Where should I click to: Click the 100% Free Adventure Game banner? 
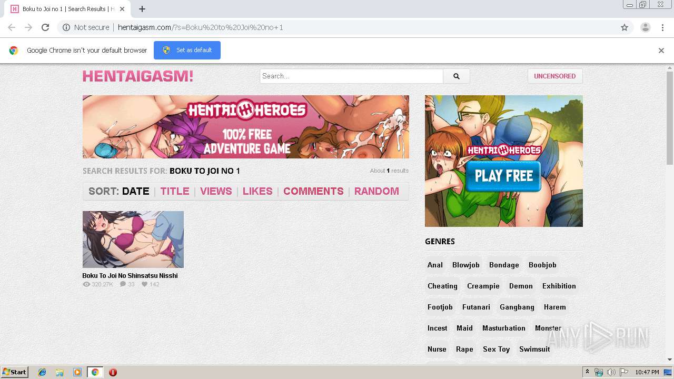[246, 127]
